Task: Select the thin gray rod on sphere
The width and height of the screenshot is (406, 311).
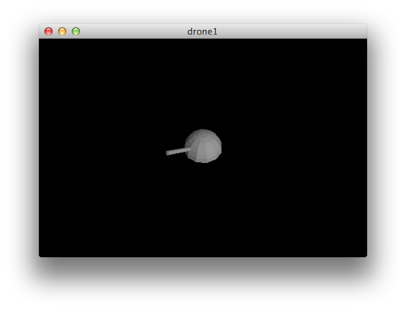Action: point(178,151)
